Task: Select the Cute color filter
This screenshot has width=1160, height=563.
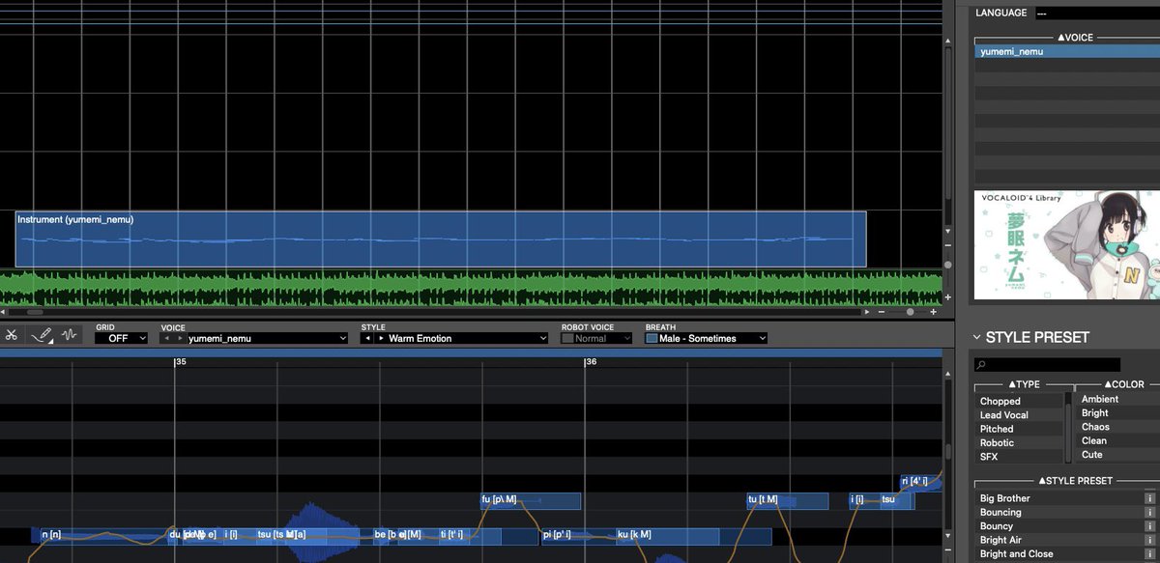Action: pos(1117,455)
